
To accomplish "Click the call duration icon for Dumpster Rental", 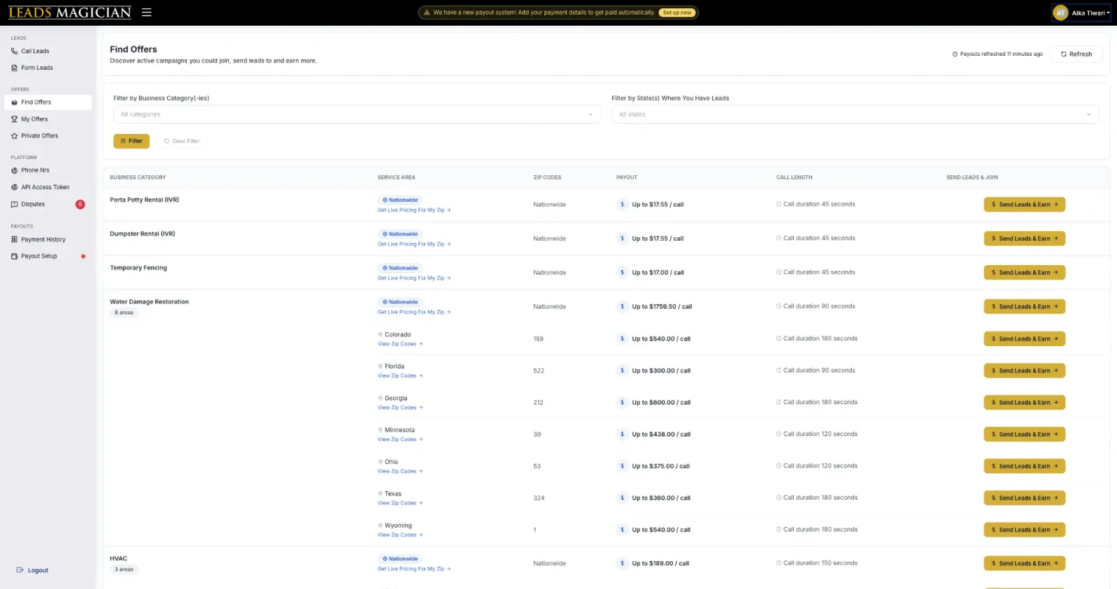I will (779, 238).
